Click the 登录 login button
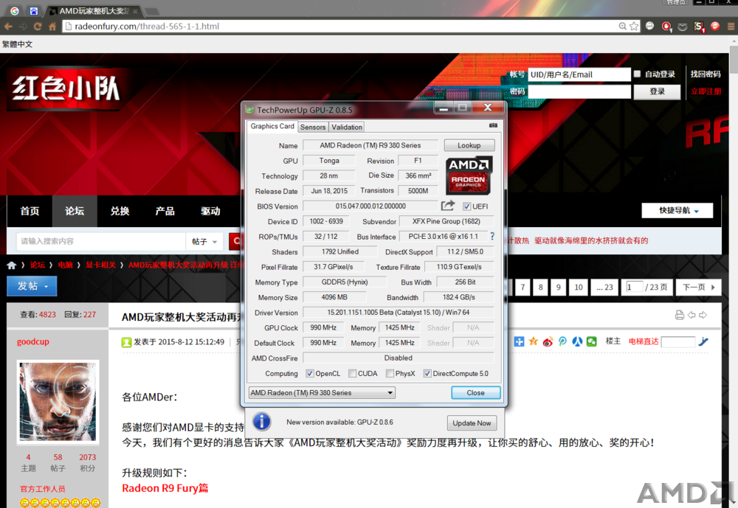 pos(657,91)
